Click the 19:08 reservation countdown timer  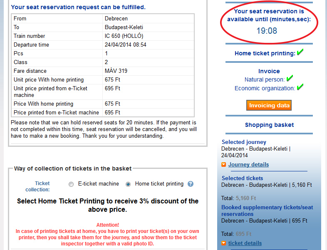coord(267,31)
